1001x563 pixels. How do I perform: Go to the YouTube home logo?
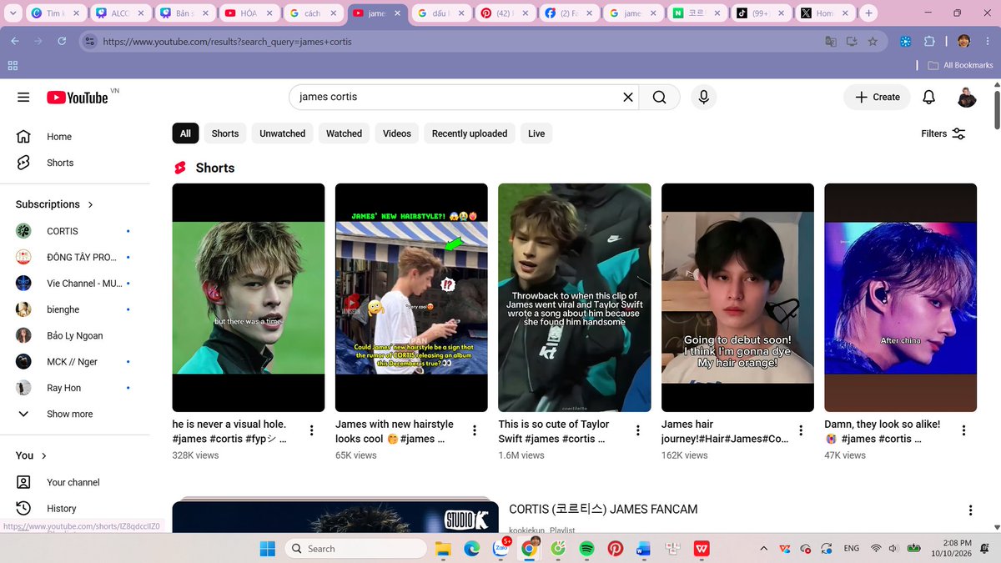click(78, 98)
